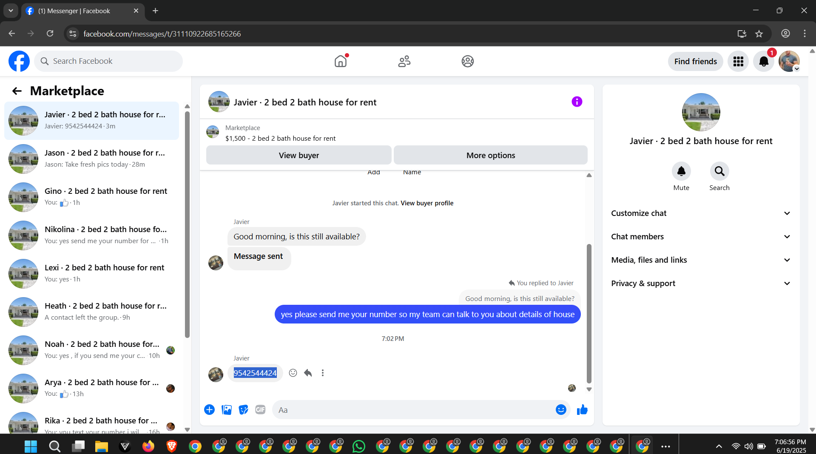The height and width of the screenshot is (454, 816).
Task: Open taskbar search magnifier
Action: coord(54,446)
